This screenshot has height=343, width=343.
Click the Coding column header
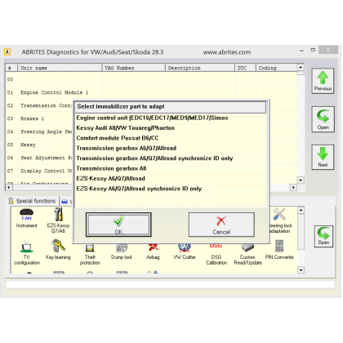click(276, 68)
